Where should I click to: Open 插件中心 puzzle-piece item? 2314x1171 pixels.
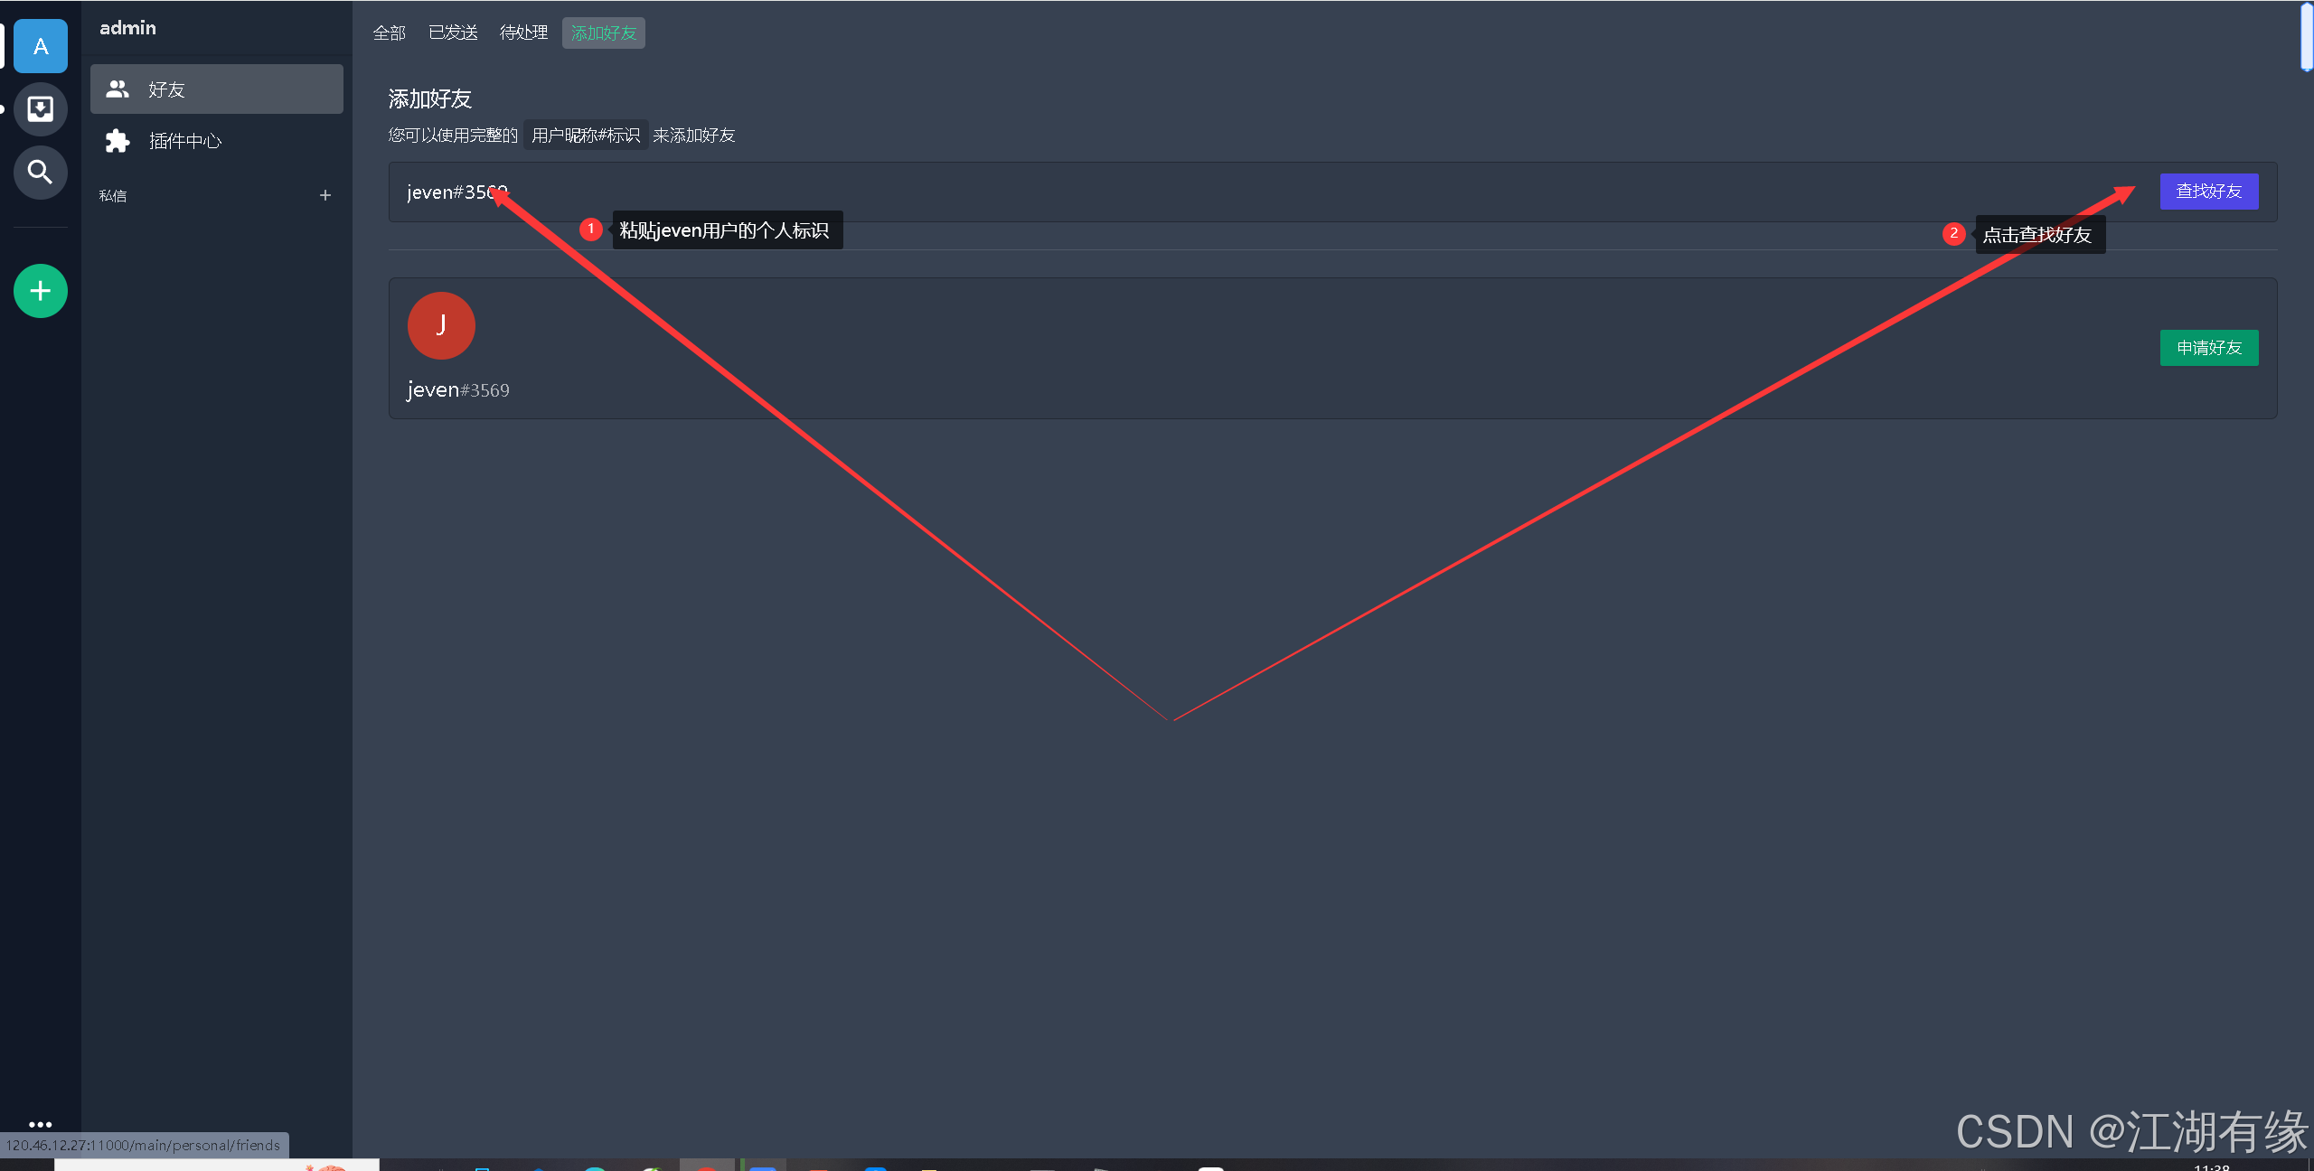point(184,141)
